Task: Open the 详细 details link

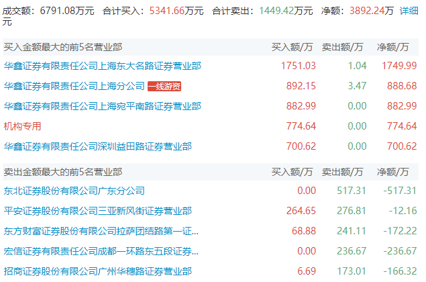Action: click(409, 11)
